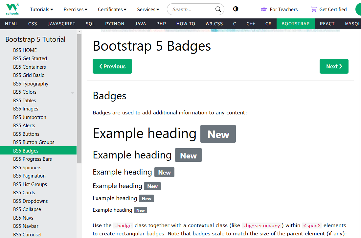Open BS5 Grid Basic in sidebar
This screenshot has height=238, width=361.
pos(38,75)
